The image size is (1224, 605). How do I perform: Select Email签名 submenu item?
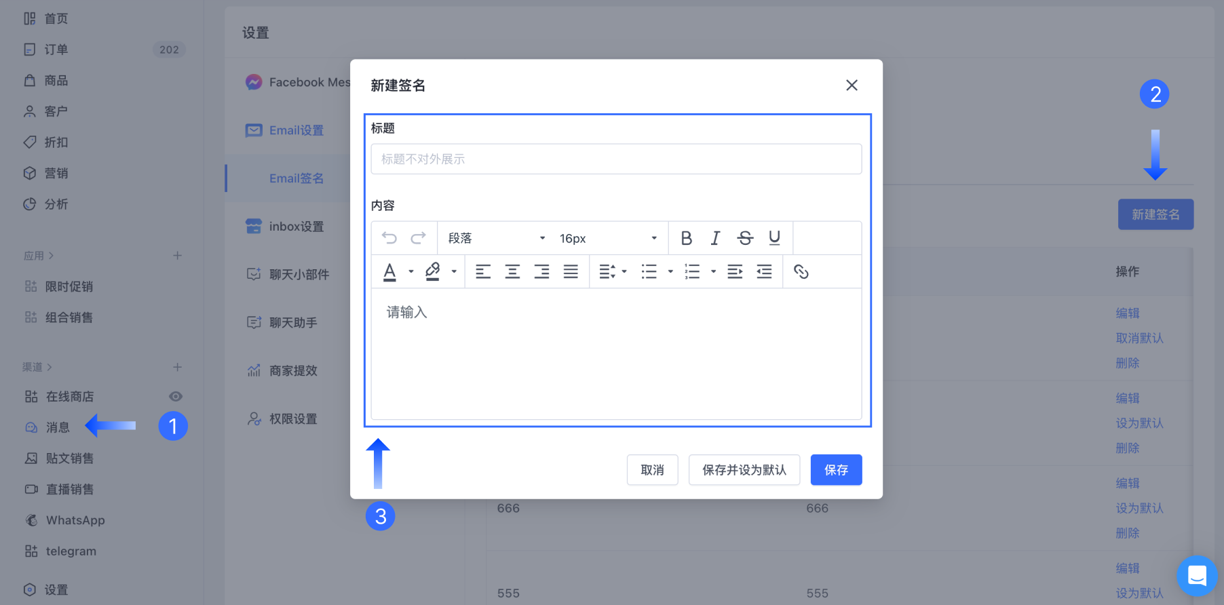[x=297, y=178]
